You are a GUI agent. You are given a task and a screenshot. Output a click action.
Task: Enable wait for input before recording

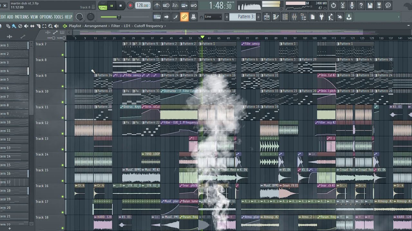point(166,5)
